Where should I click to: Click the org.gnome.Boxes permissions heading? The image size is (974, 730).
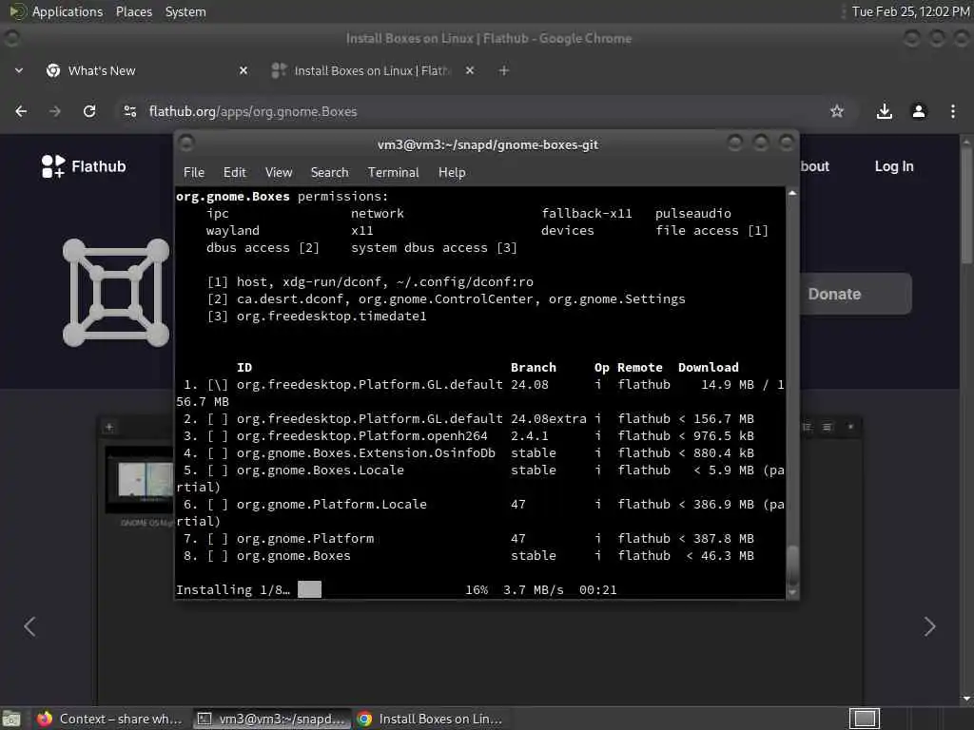tap(282, 196)
